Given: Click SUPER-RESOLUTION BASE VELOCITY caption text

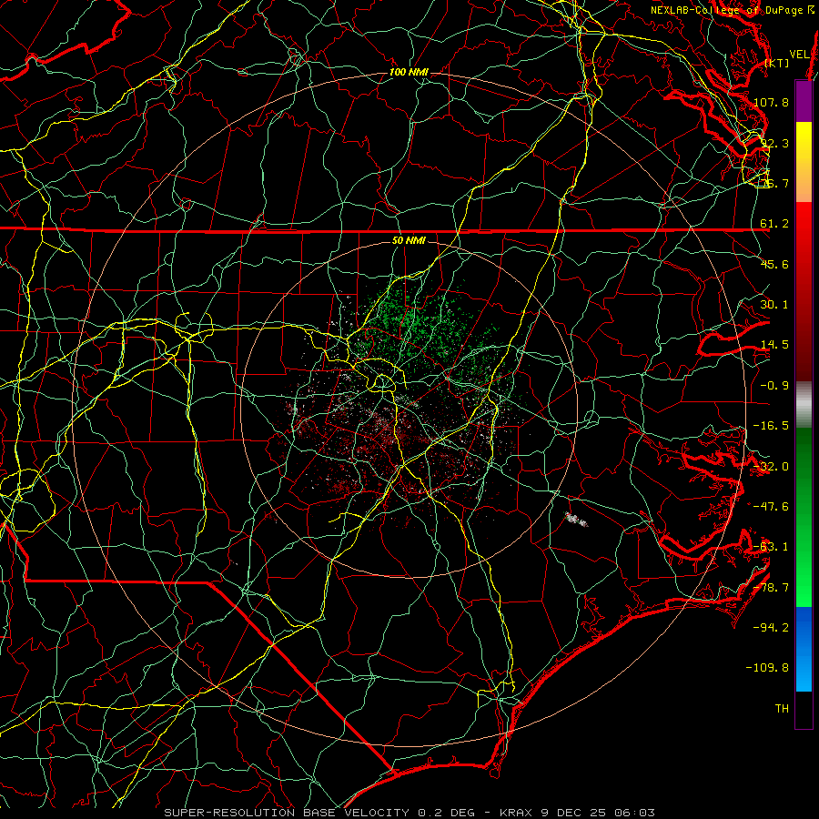Looking at the screenshot, I should click(x=288, y=813).
